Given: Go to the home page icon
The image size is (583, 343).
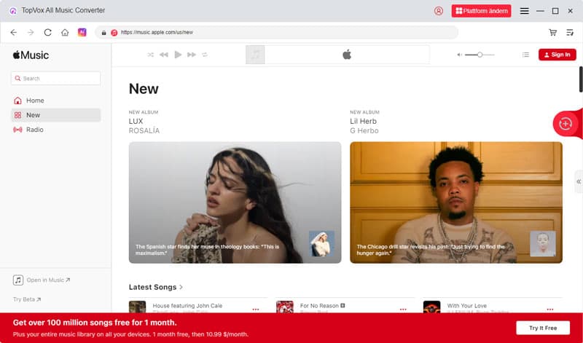Looking at the screenshot, I should [65, 32].
